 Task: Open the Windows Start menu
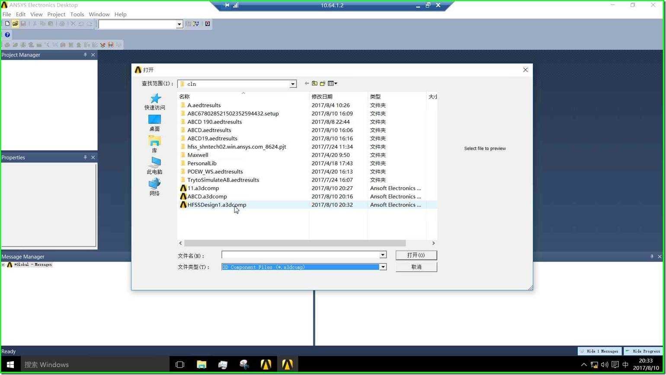[x=10, y=365]
